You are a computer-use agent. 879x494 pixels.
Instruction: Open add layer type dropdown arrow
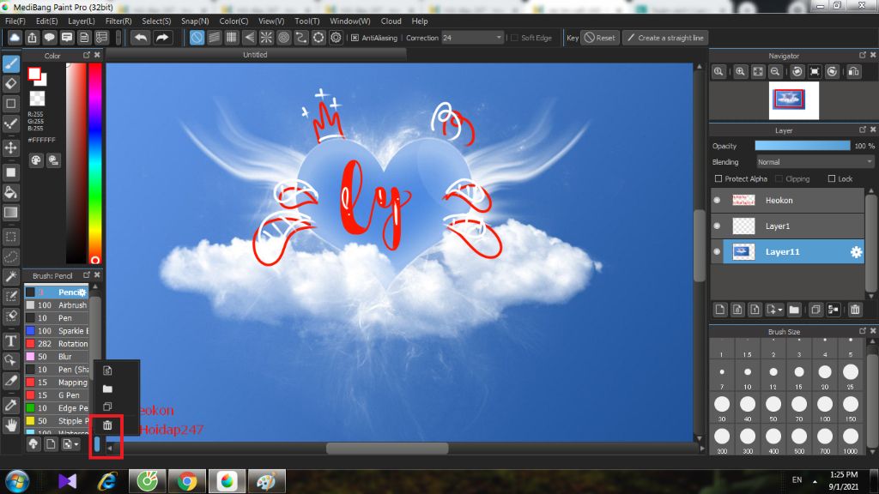pos(779,310)
